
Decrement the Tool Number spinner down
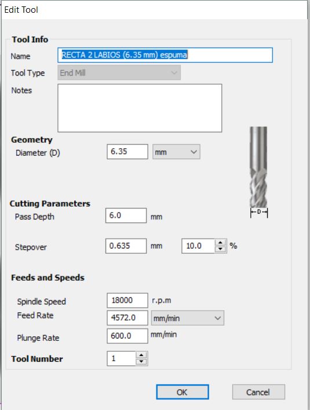tap(141, 362)
